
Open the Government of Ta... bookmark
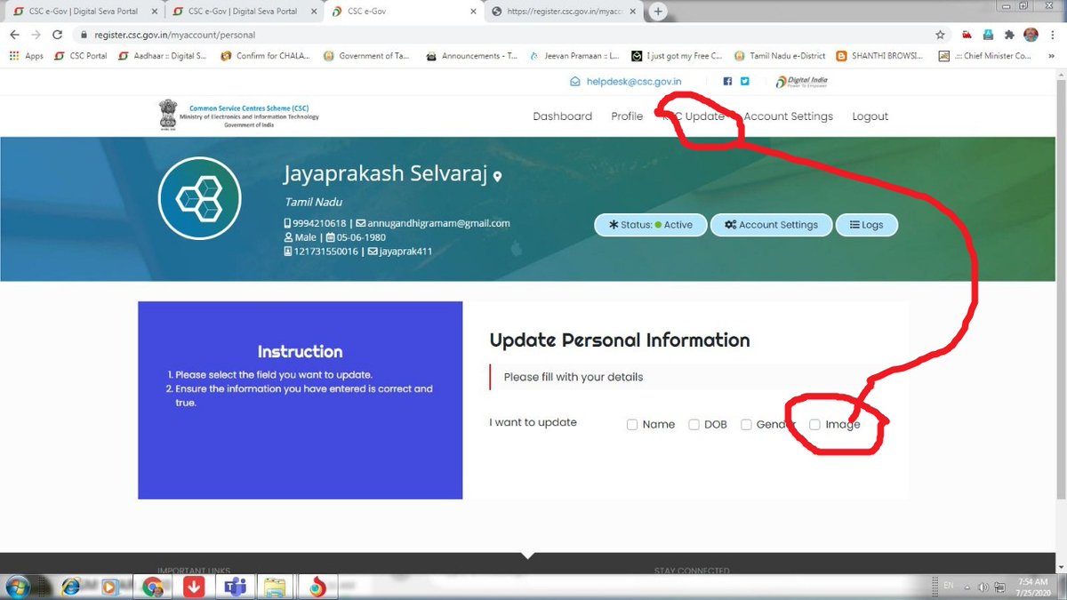[x=367, y=55]
